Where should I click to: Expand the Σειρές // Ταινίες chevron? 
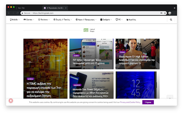pos(71,20)
